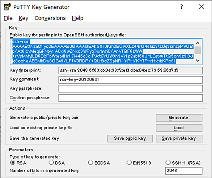Click the question mark help icon
Image resolution: width=212 pixels, height=178 pixels.
click(x=182, y=7)
